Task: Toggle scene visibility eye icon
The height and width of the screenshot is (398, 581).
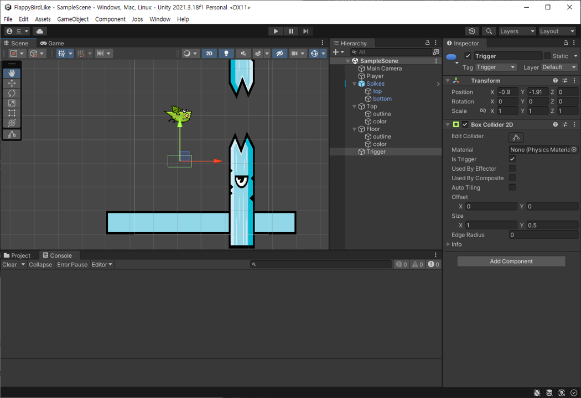Action: pyautogui.click(x=280, y=53)
